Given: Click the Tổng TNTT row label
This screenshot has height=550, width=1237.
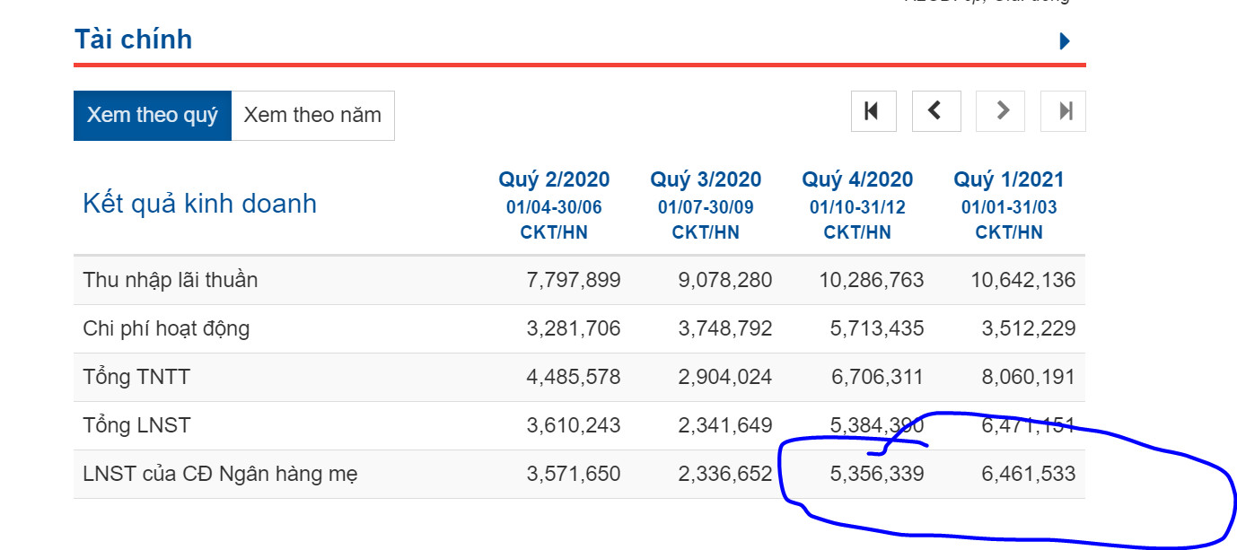Looking at the screenshot, I should click(136, 377).
